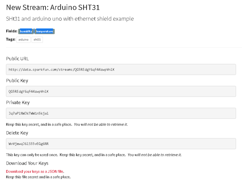Click the Download Your Keys heading
The width and height of the screenshot is (242, 182).
click(x=27, y=163)
